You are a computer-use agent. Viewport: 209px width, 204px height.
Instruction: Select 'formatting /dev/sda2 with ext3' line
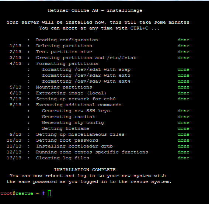click(86, 75)
